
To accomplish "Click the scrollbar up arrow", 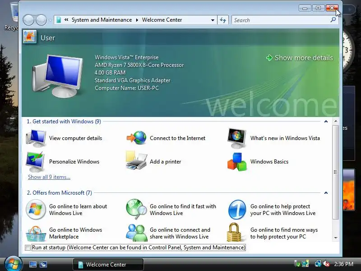I will [336, 121].
